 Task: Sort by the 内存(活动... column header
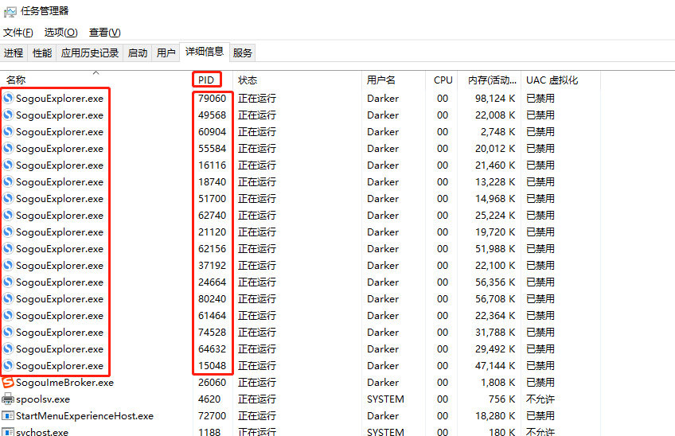[x=489, y=80]
